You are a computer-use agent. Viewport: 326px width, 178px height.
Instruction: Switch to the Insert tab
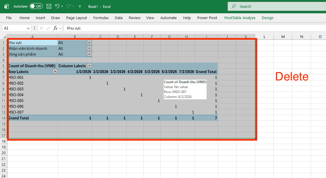[40, 18]
